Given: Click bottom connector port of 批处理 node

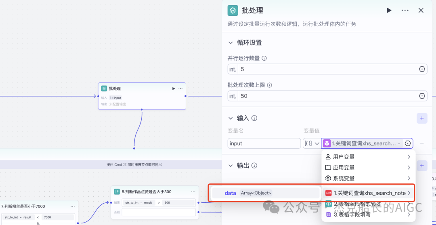Looking at the screenshot, I should point(142,109).
